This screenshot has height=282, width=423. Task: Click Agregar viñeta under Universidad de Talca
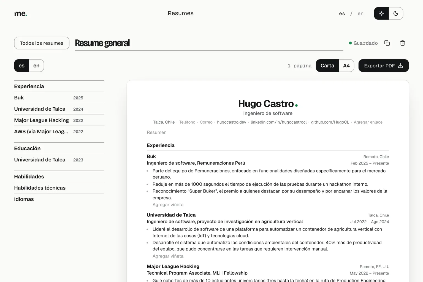click(168, 256)
